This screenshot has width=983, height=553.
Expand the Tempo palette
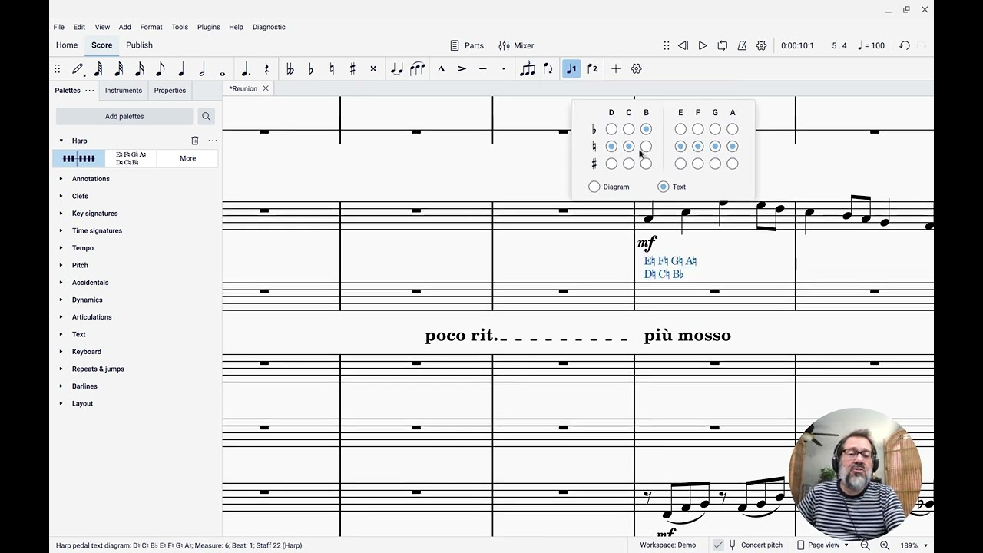[61, 248]
